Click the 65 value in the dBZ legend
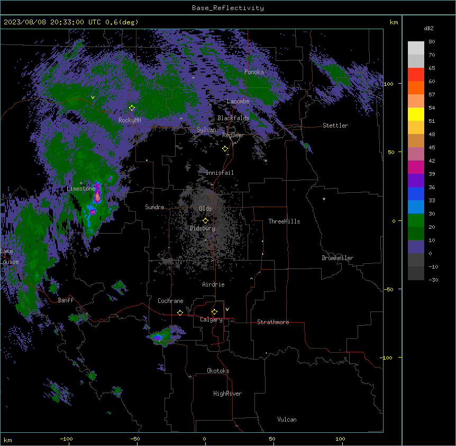 [x=432, y=68]
